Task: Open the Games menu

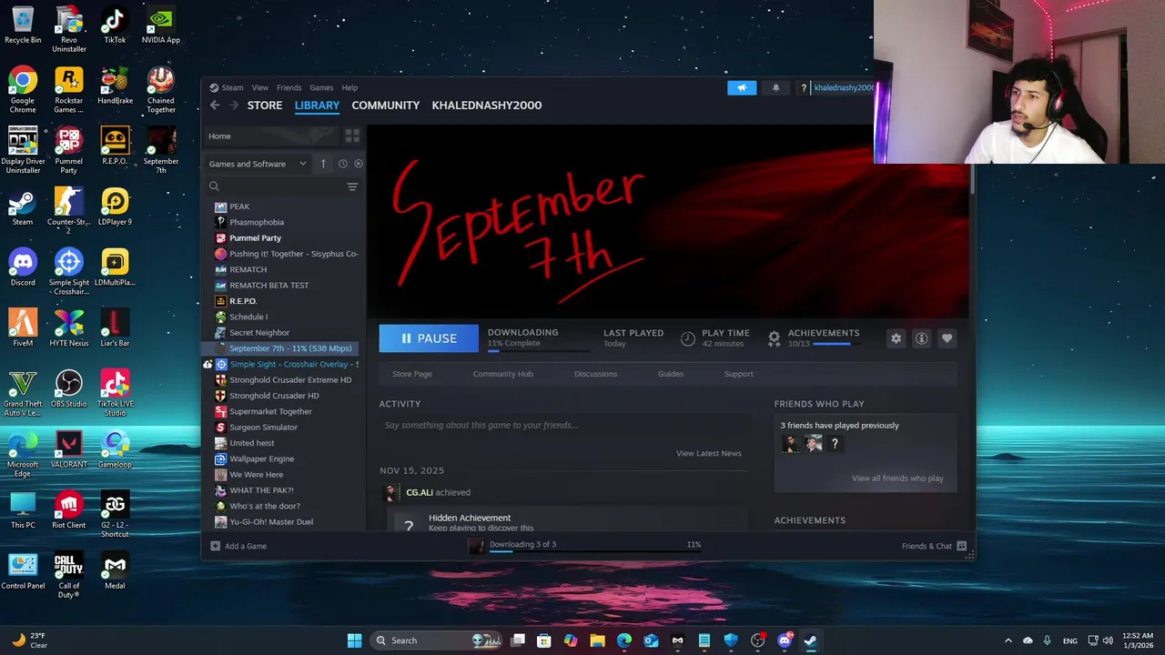Action: (x=321, y=88)
